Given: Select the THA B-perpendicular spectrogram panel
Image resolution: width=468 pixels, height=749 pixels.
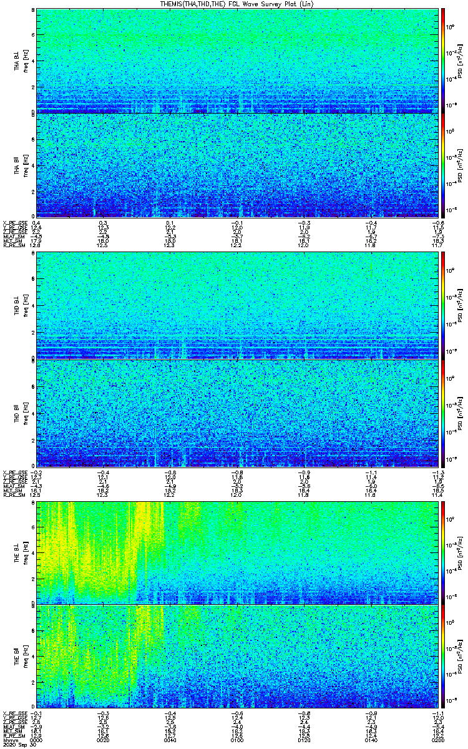Looking at the screenshot, I should point(236,61).
